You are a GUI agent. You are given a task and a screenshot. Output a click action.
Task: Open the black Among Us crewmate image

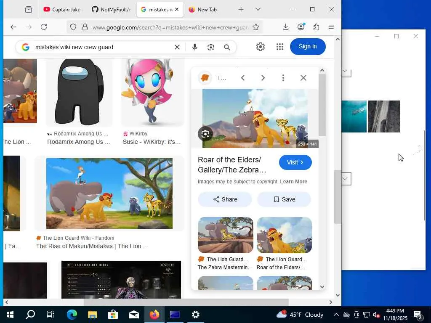pyautogui.click(x=79, y=92)
